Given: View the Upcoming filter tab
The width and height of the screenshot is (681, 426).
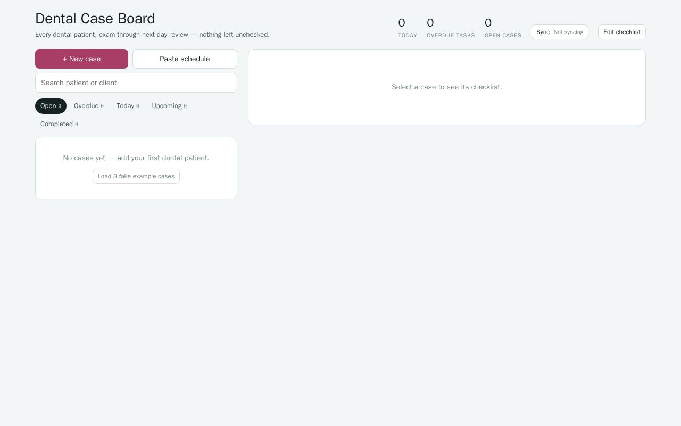Looking at the screenshot, I should [169, 106].
